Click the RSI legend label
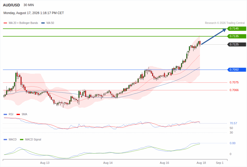The height and width of the screenshot is (167, 247). (11, 114)
